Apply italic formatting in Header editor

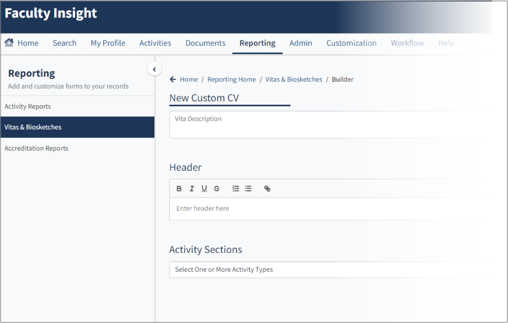192,188
